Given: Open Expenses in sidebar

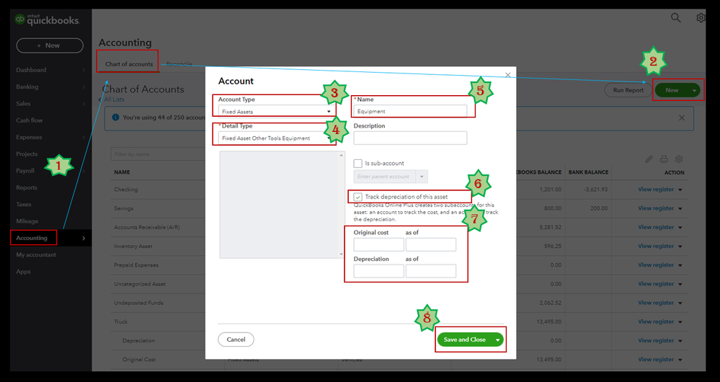Looking at the screenshot, I should [x=29, y=137].
